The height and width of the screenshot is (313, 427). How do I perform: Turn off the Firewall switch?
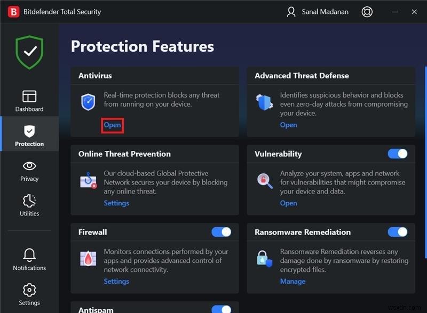coord(221,231)
